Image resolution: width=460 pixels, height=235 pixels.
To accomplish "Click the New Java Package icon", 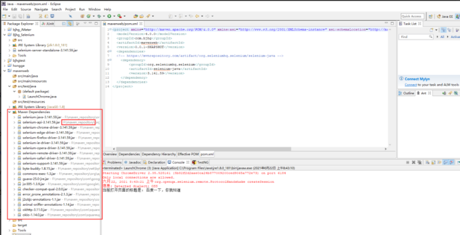I will 83,16.
